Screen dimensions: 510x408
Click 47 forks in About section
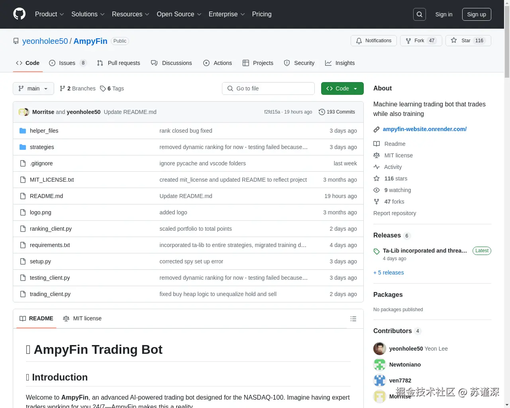pos(394,202)
